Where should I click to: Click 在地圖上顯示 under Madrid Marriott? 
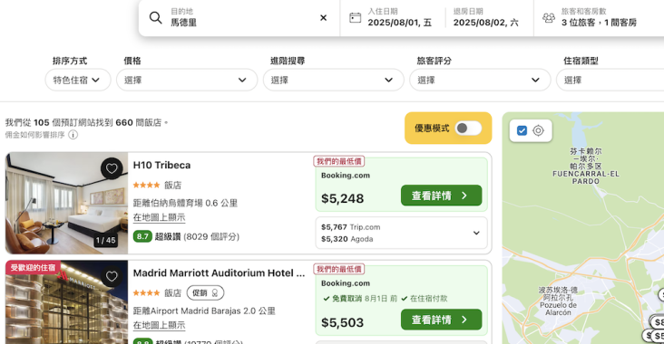pyautogui.click(x=160, y=325)
